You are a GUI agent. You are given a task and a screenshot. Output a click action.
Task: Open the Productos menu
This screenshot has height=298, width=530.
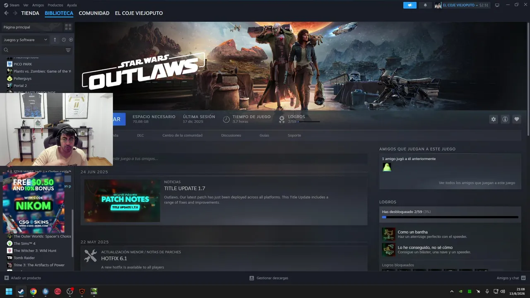[55, 5]
